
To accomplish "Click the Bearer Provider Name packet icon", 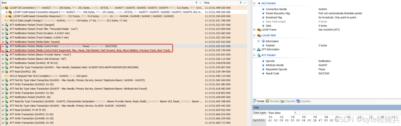I will [7, 55].
